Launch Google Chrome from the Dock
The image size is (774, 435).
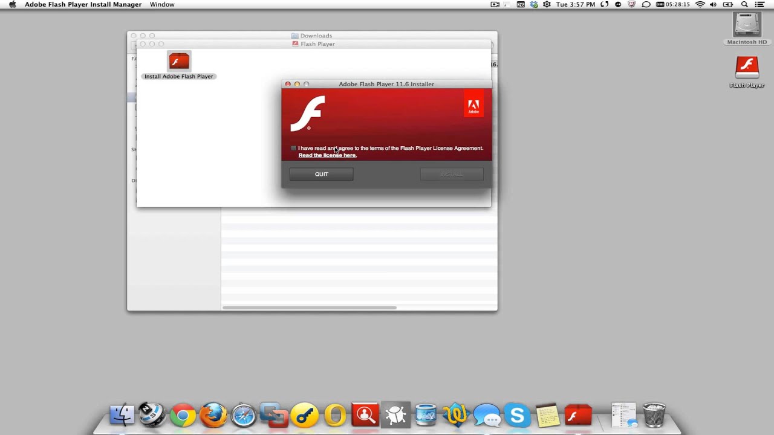(x=183, y=415)
